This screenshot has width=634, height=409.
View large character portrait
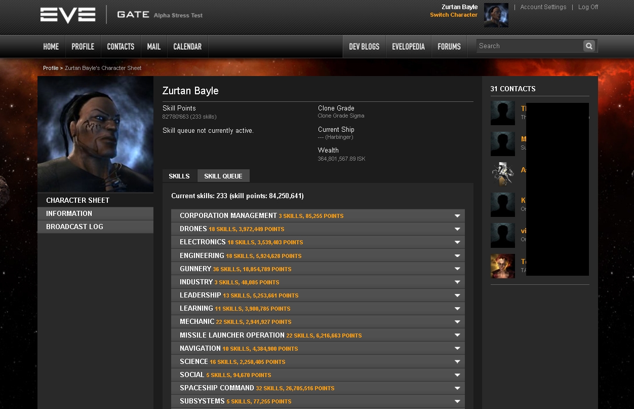96,134
